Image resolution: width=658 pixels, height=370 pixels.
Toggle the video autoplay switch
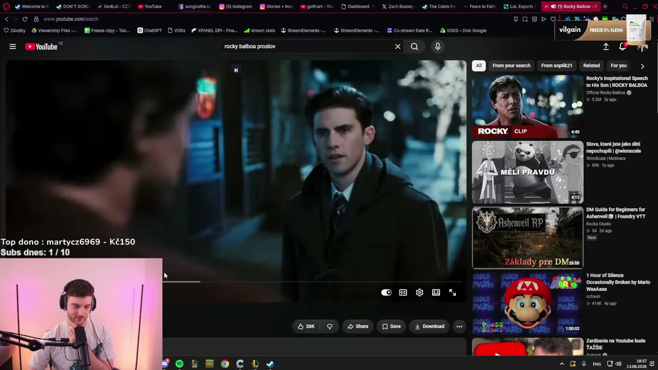[386, 292]
